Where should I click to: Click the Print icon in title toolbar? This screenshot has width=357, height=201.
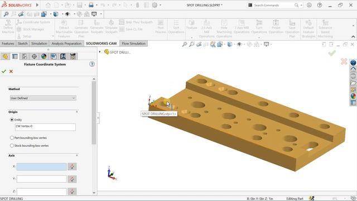click(x=91, y=5)
